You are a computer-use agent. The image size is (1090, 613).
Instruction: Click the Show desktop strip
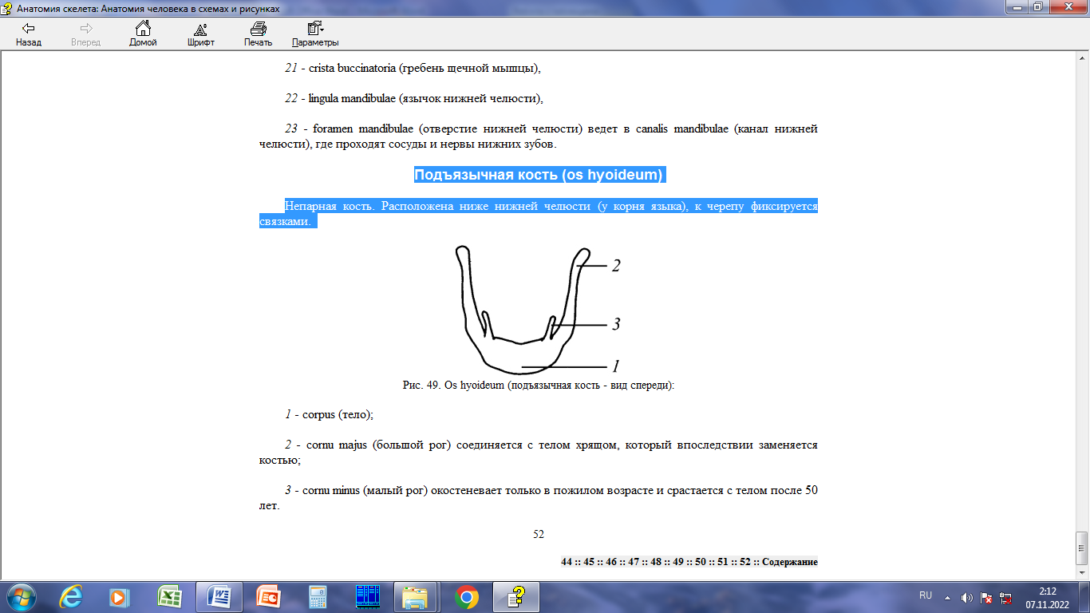[1084, 597]
